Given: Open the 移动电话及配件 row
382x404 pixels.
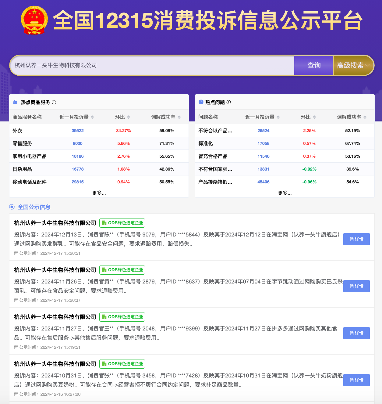Looking at the screenshot, I should coord(99,182).
